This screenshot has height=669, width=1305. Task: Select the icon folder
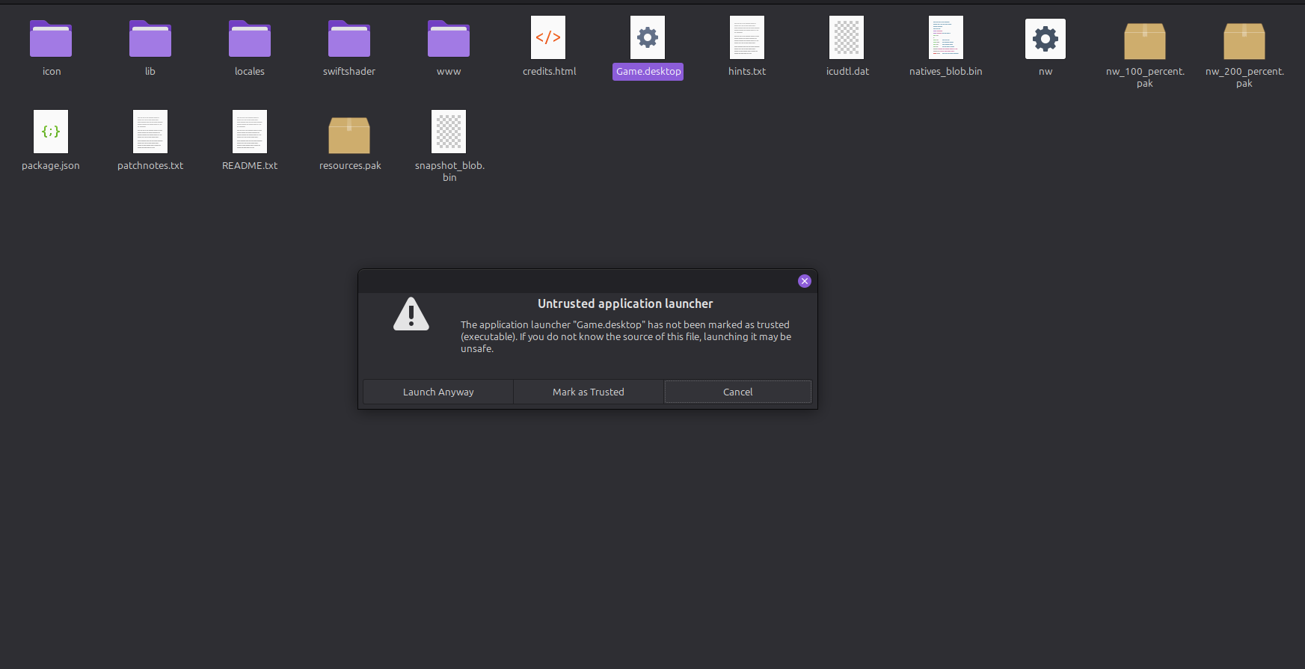[51, 38]
